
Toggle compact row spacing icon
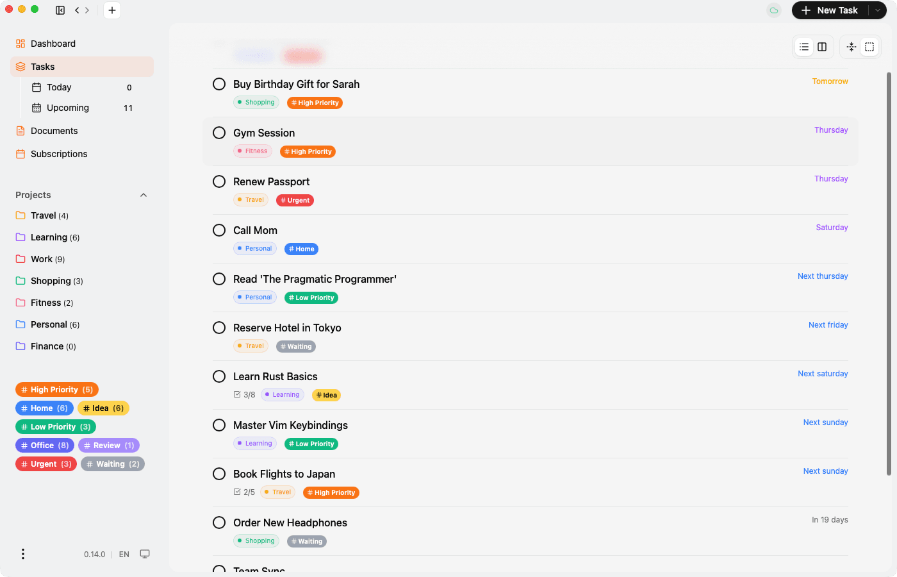(x=852, y=46)
